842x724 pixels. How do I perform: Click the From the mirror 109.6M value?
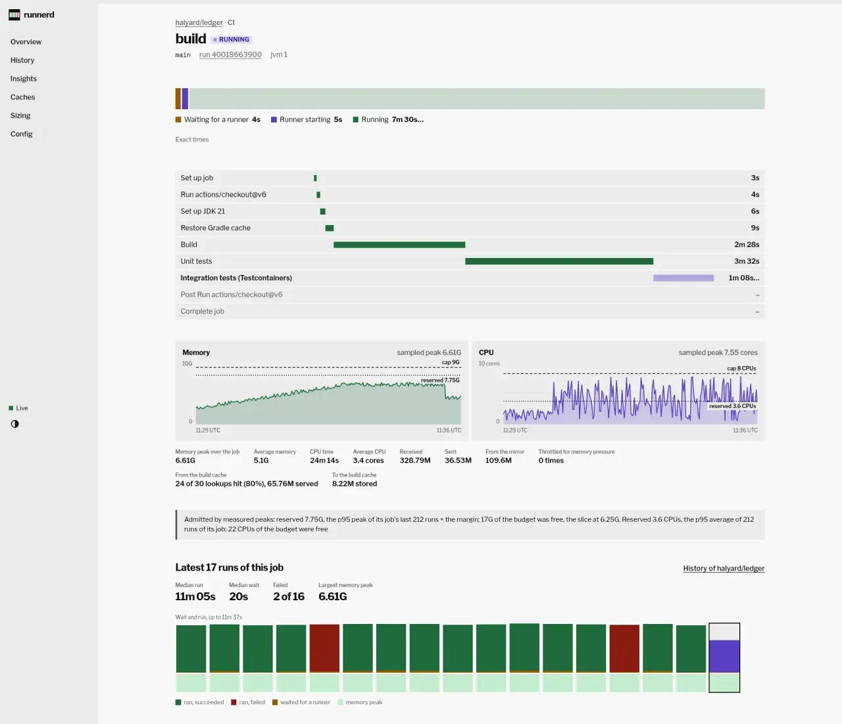pos(499,461)
